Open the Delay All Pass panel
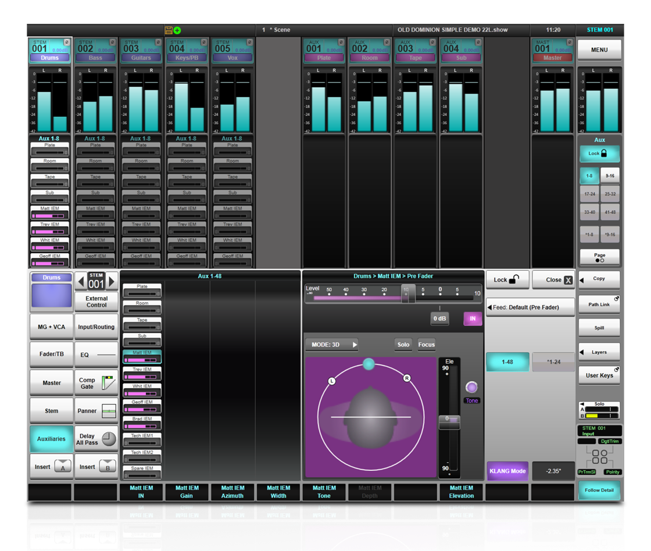 tap(96, 439)
